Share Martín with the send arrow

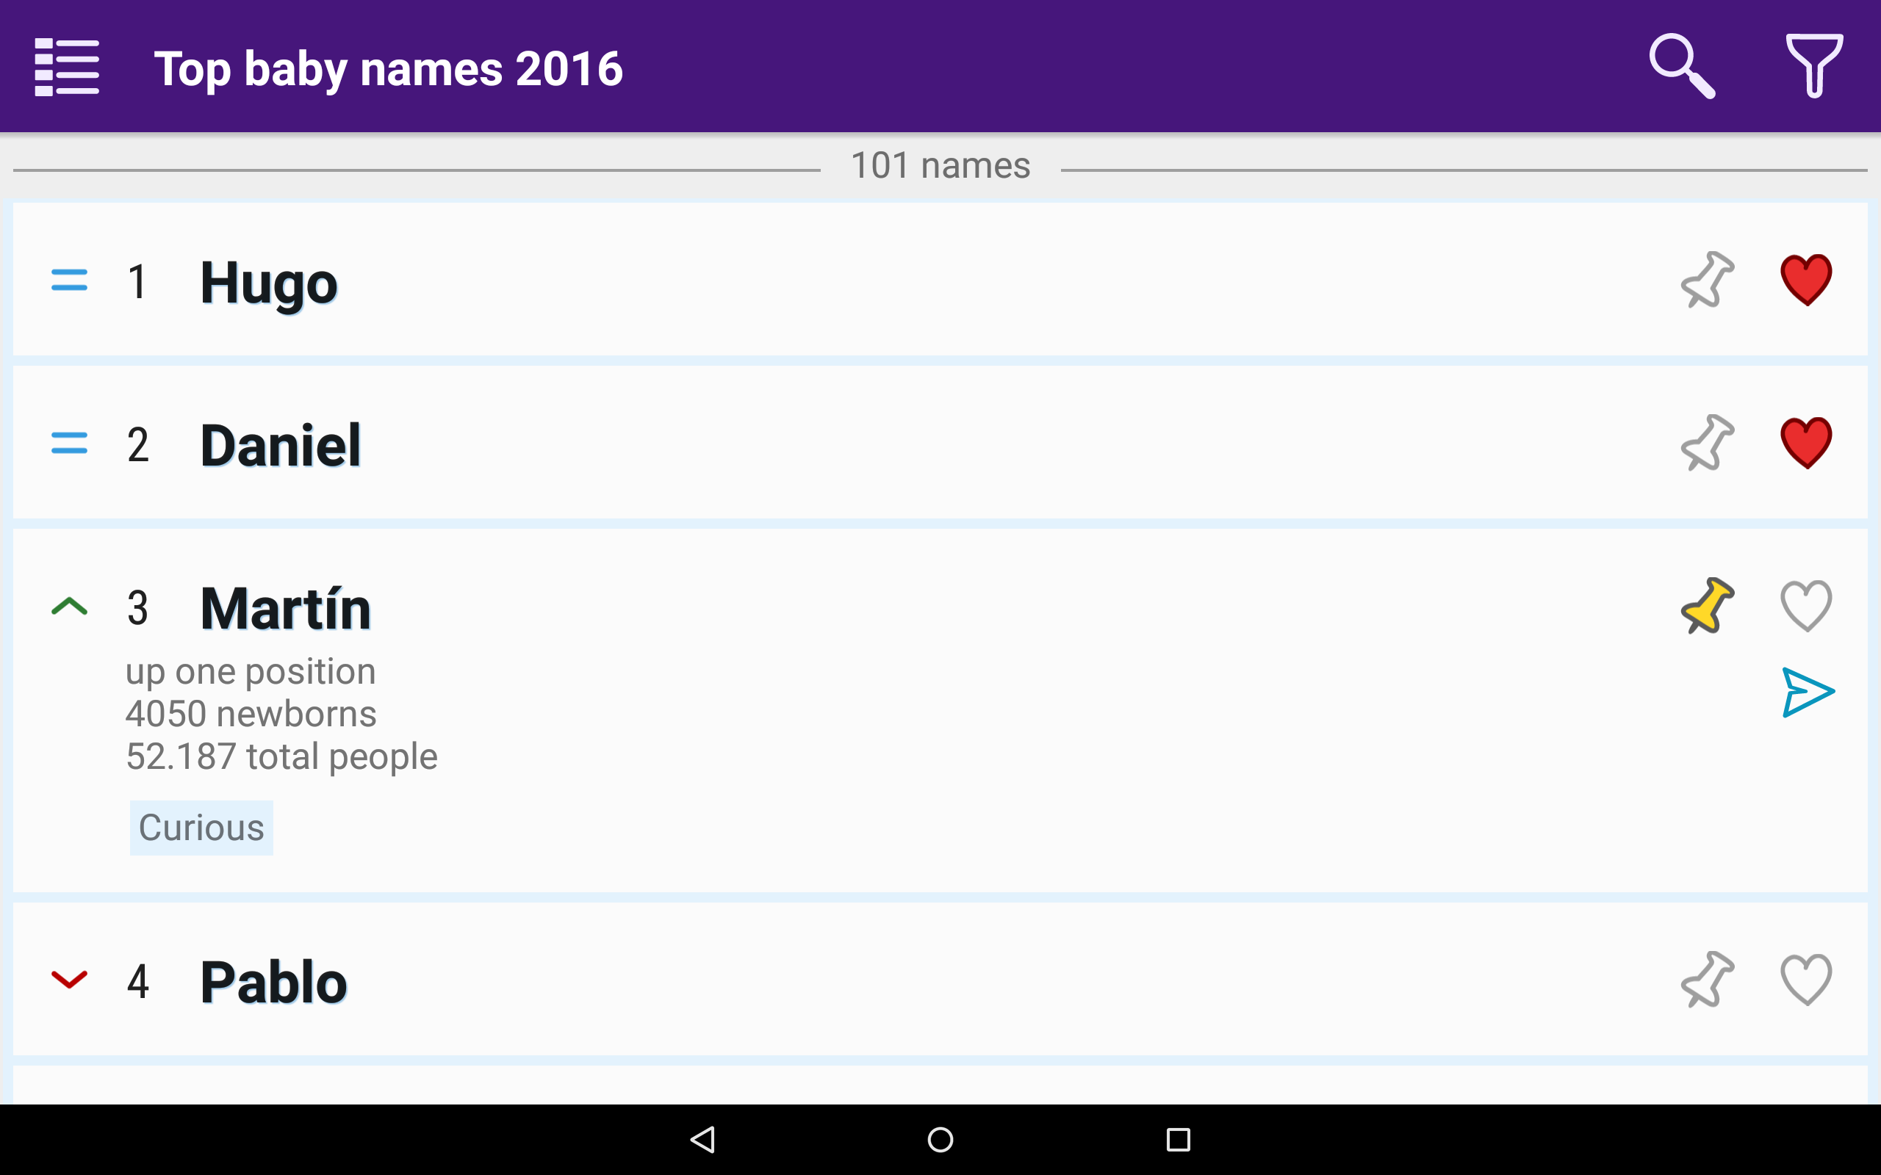[1808, 692]
